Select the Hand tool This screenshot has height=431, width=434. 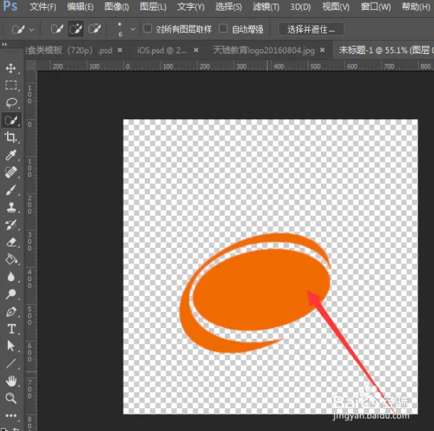[11, 381]
